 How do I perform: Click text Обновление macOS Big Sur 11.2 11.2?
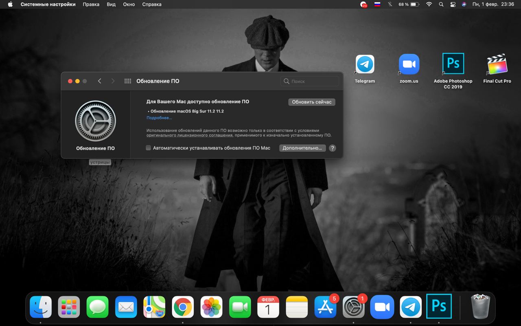[187, 111]
